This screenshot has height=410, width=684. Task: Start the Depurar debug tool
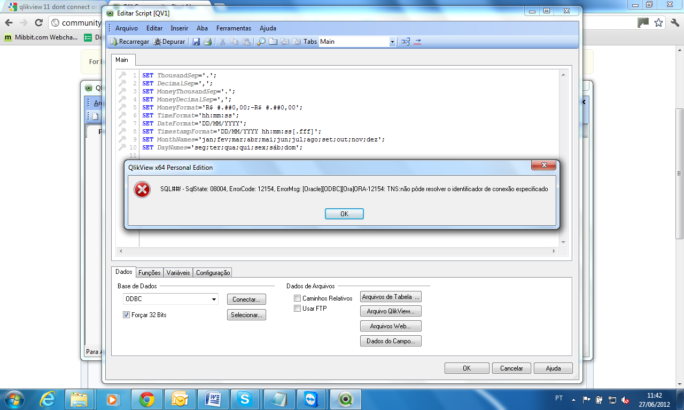[169, 42]
